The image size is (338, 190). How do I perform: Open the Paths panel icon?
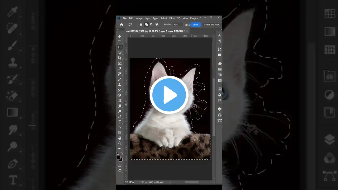[219, 121]
